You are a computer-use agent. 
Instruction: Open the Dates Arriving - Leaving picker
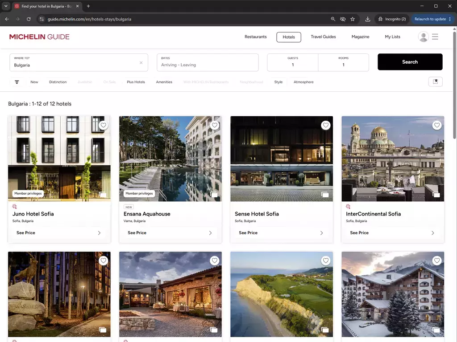[208, 62]
